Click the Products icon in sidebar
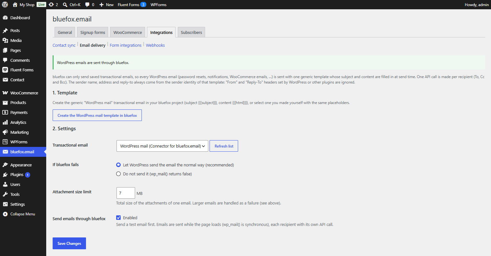Viewport: 491px width, 256px height. coord(5,102)
